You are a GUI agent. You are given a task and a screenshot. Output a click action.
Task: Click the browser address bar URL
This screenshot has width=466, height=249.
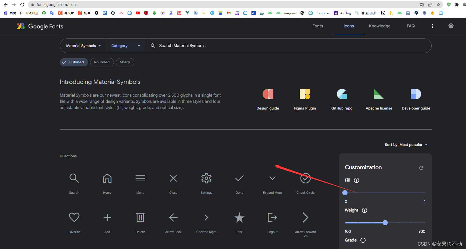[57, 5]
